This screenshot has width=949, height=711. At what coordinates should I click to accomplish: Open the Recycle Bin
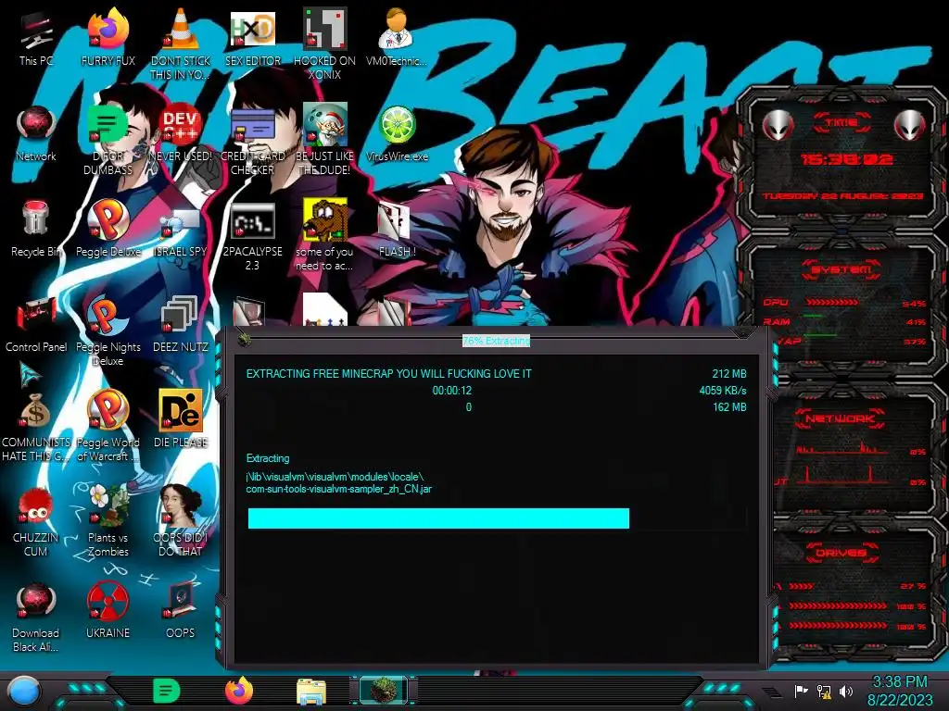[x=36, y=230]
